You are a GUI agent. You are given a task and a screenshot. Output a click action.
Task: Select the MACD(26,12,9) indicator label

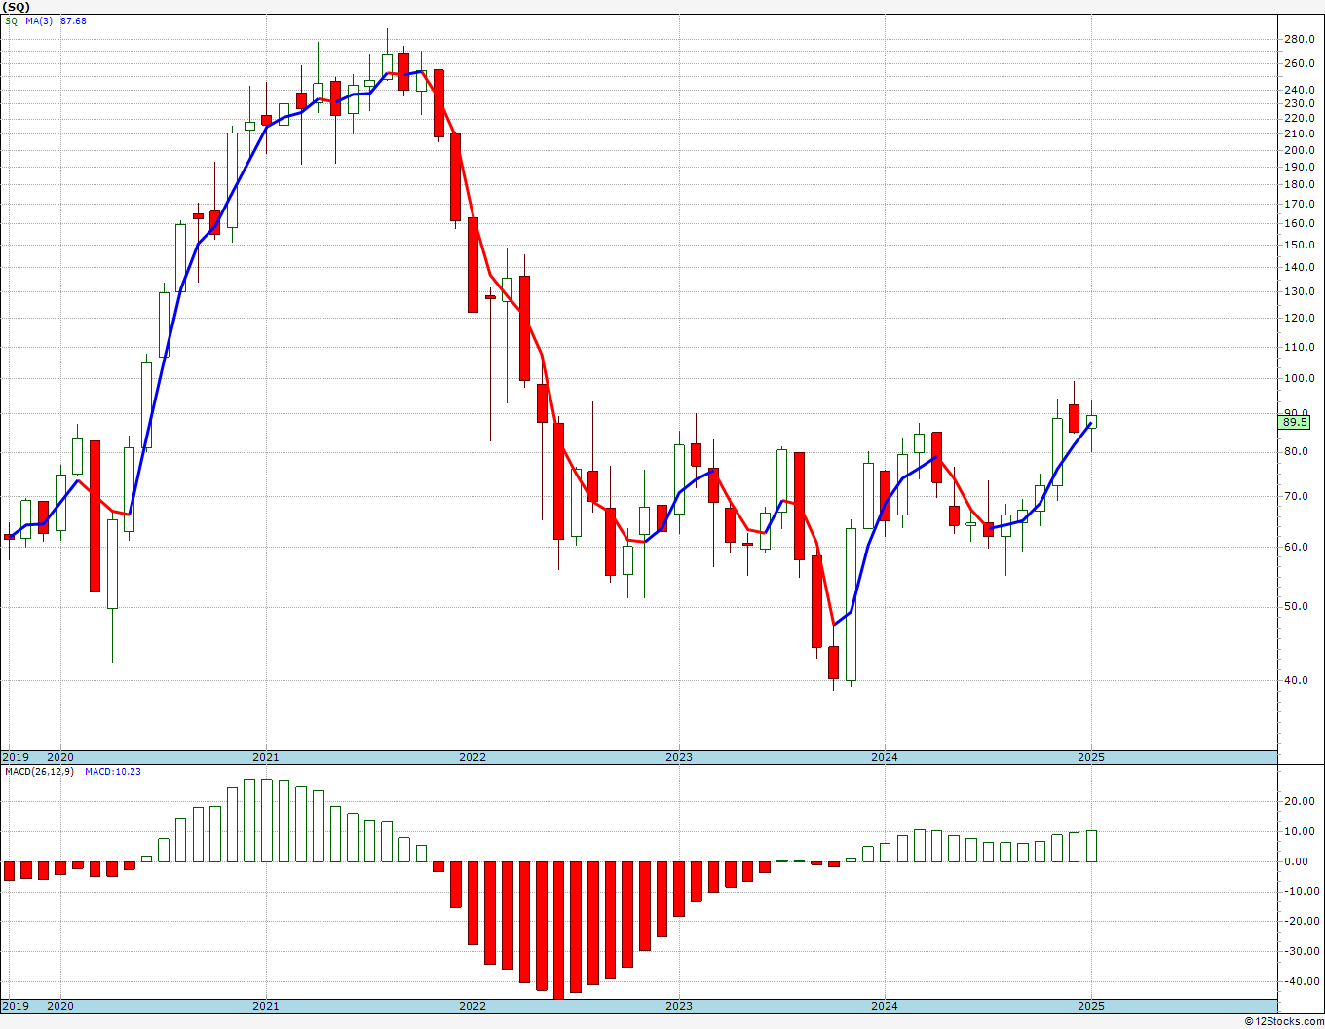[x=39, y=771]
